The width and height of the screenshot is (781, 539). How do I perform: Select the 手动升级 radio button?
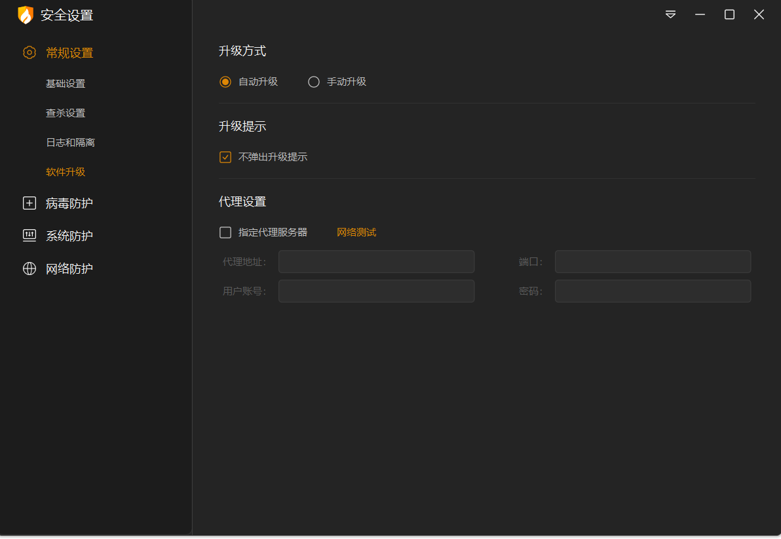tap(313, 82)
